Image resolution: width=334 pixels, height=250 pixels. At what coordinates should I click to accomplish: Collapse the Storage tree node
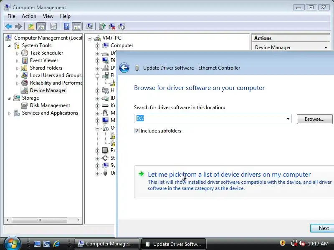pos(9,98)
